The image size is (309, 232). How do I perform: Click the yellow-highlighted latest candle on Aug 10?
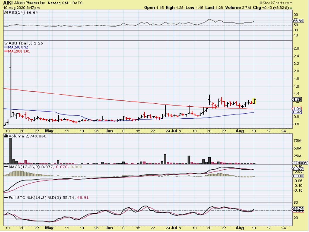coord(254,101)
